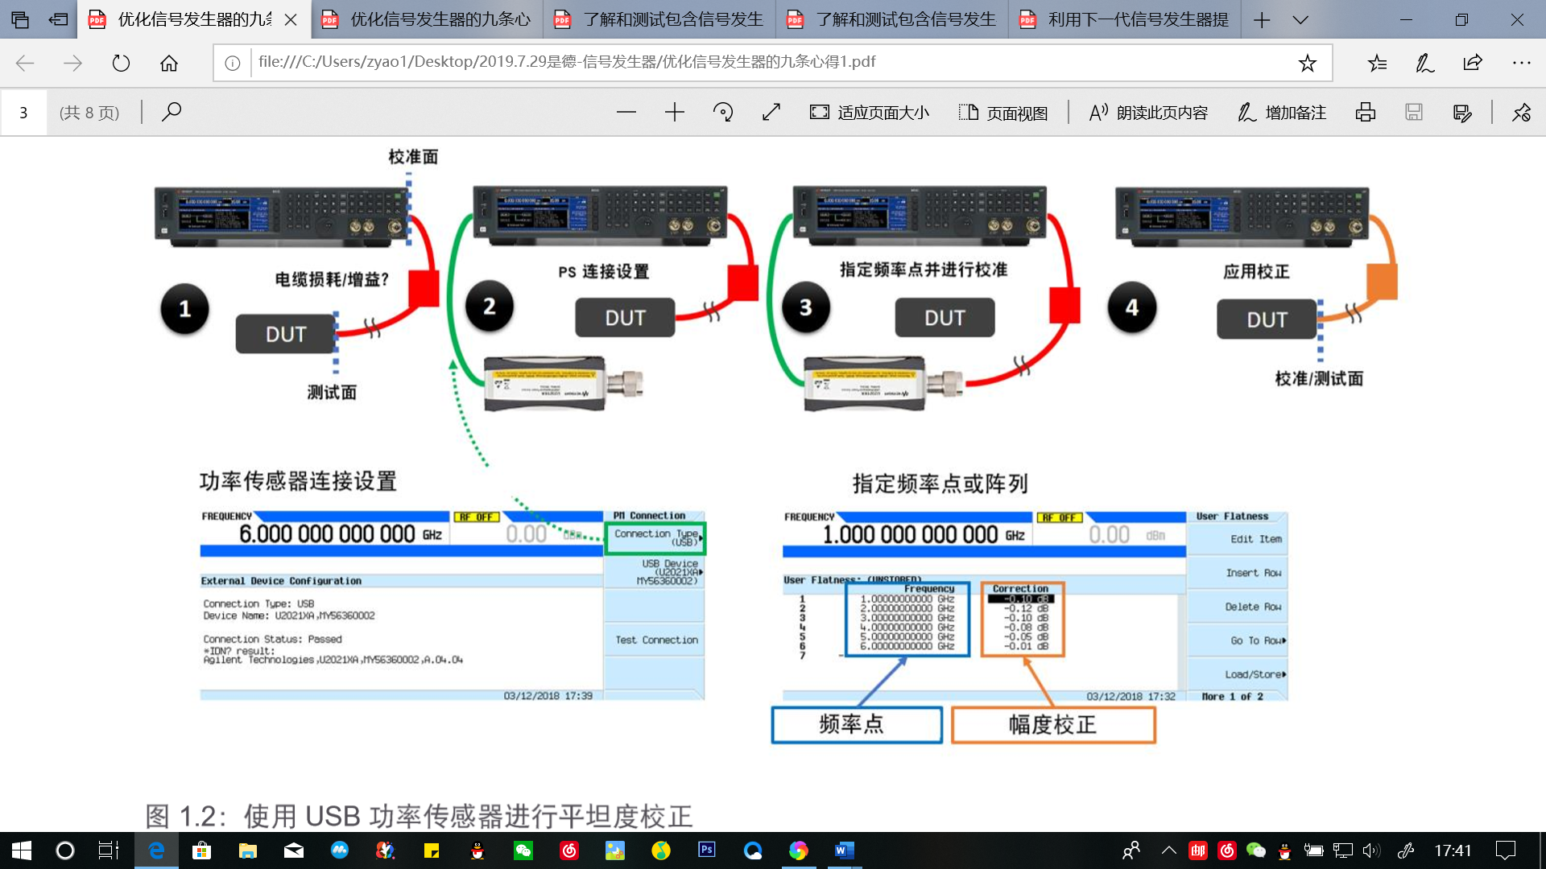The height and width of the screenshot is (869, 1546).
Task: Go forward to the next page
Action: coord(72,63)
